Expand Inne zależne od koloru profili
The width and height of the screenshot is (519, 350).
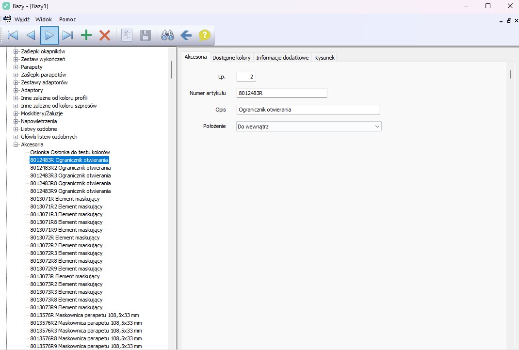(x=16, y=98)
